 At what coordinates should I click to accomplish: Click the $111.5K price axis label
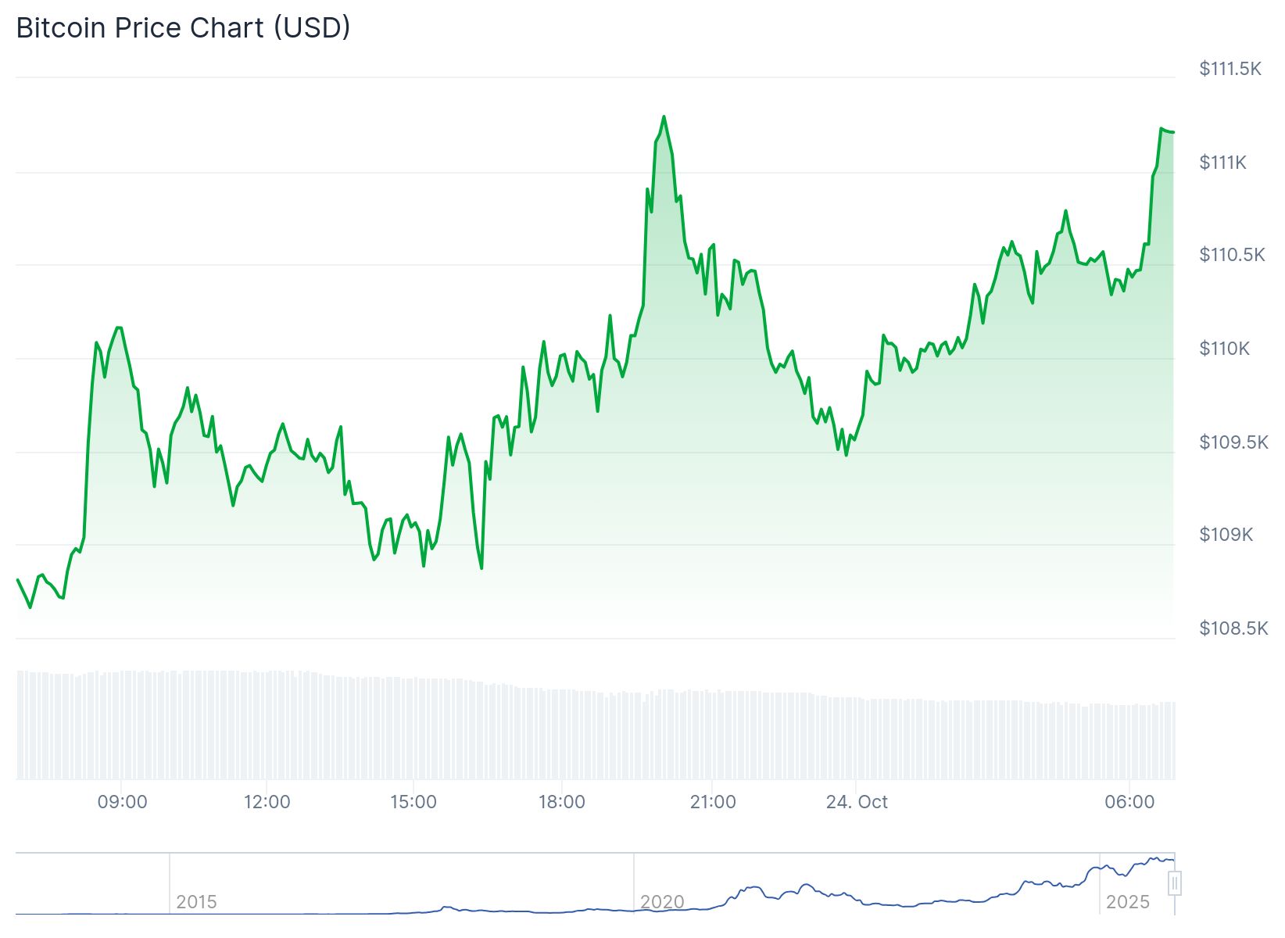point(1230,69)
